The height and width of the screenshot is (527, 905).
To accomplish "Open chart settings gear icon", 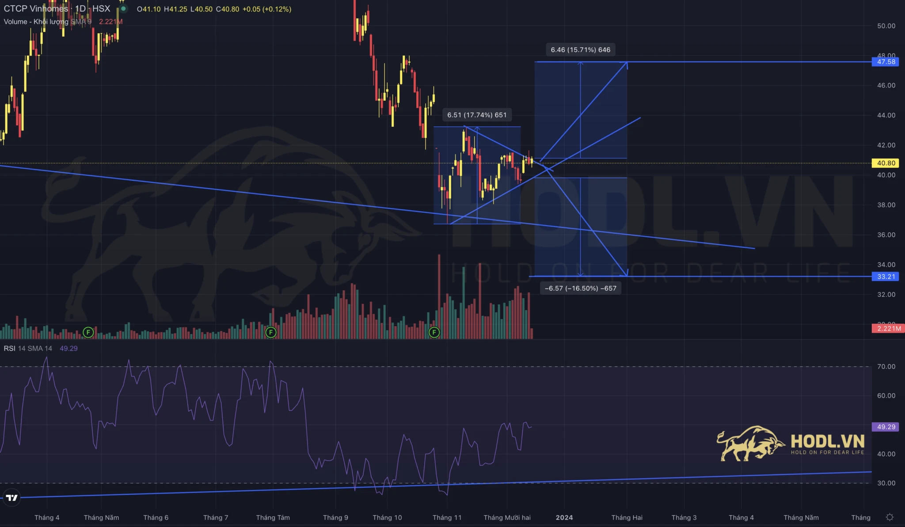I will click(x=890, y=517).
